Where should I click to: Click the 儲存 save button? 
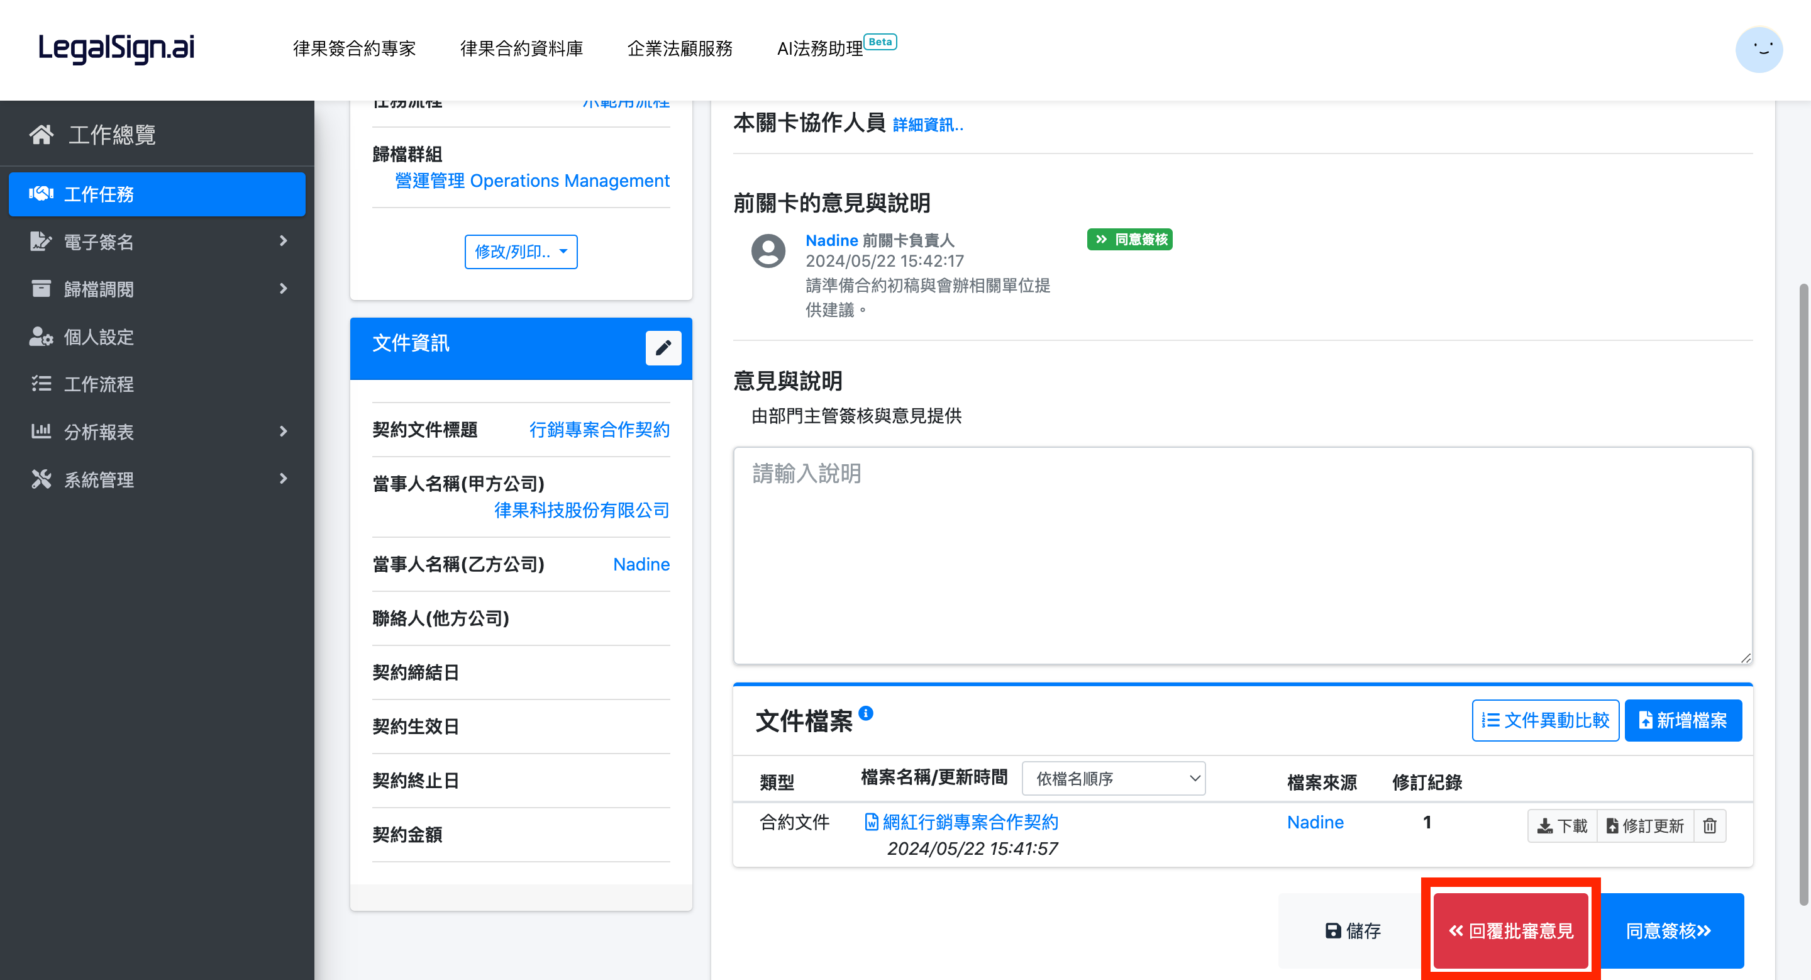[1353, 931]
